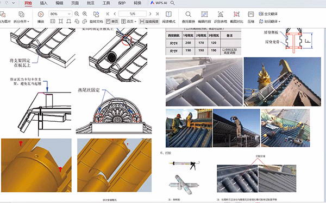Click the redo arrow icon
This screenshot has width=326, height=203.
pyautogui.click(x=7, y=3)
